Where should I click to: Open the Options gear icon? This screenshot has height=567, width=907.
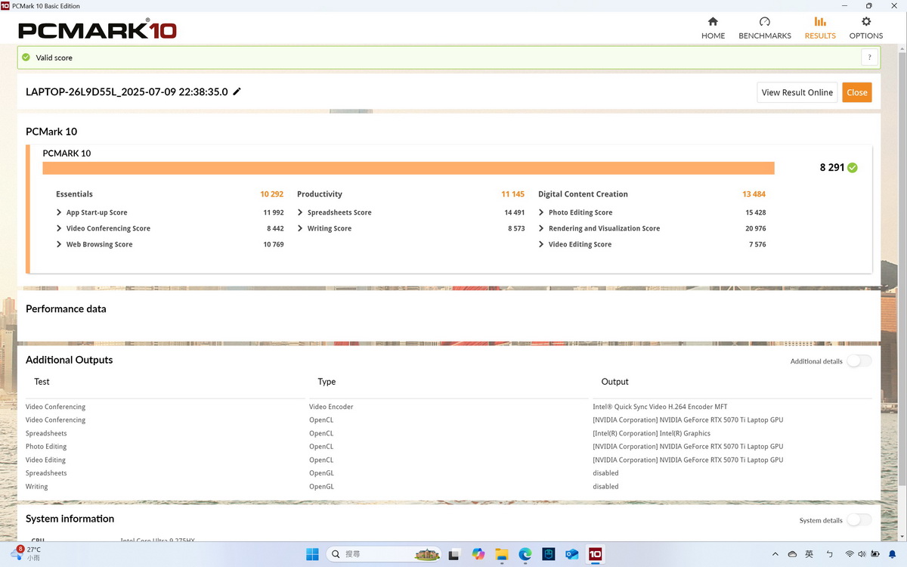pos(865,22)
